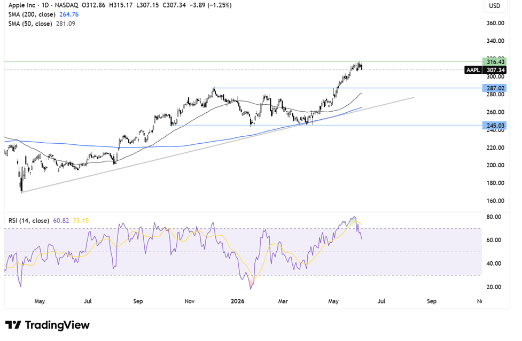Viewport: 522px width, 341px height.
Task: Open the USD currency selector
Action: [x=494, y=6]
